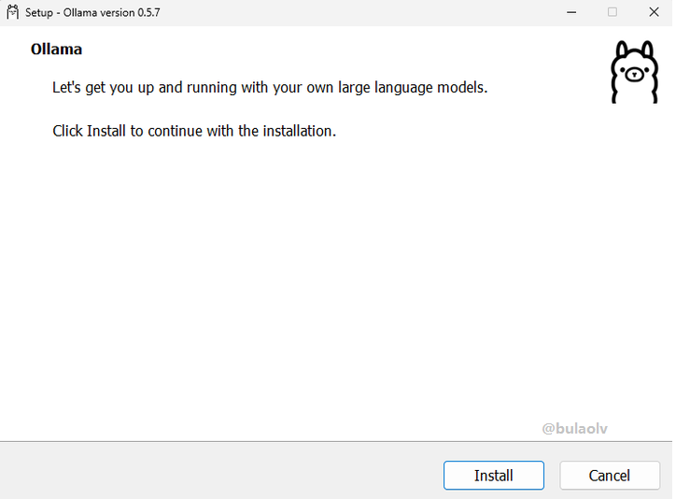
Task: Minimize the Ollama setup window
Action: coord(571,12)
